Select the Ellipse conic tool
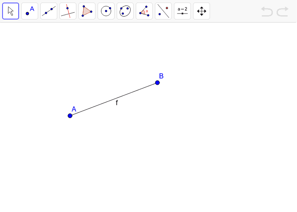297x212 pixels. click(x=125, y=11)
